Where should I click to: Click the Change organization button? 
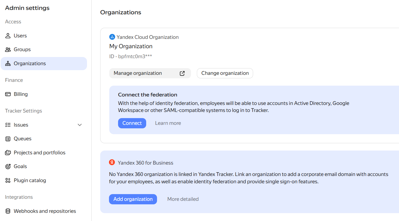tap(225, 73)
